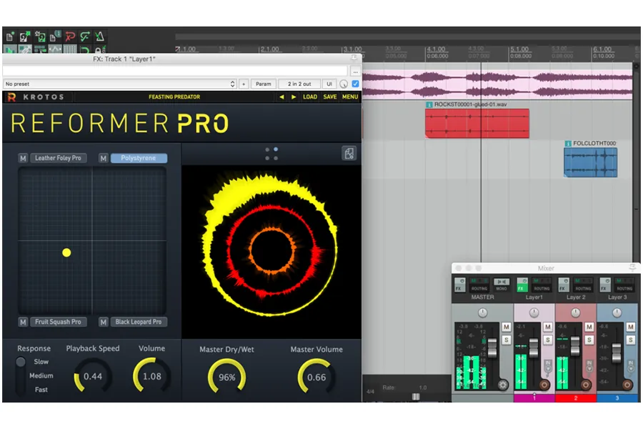Click the plus button next to the preset dropdown
The image size is (643, 429).
[x=244, y=84]
